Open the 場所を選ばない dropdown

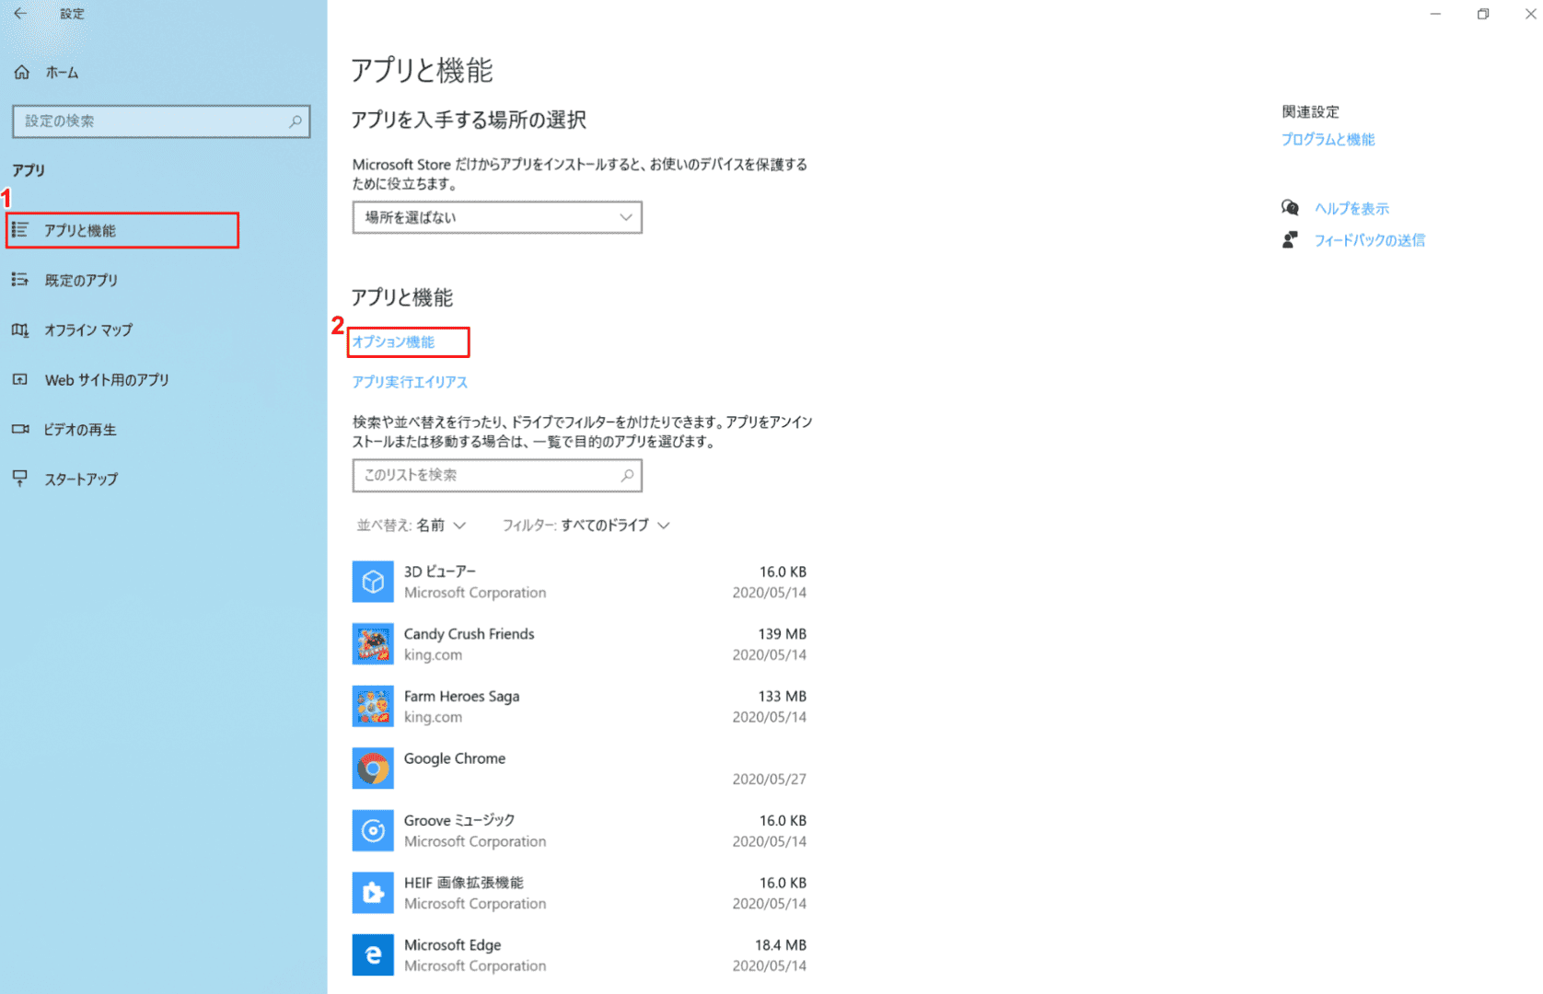point(497,217)
